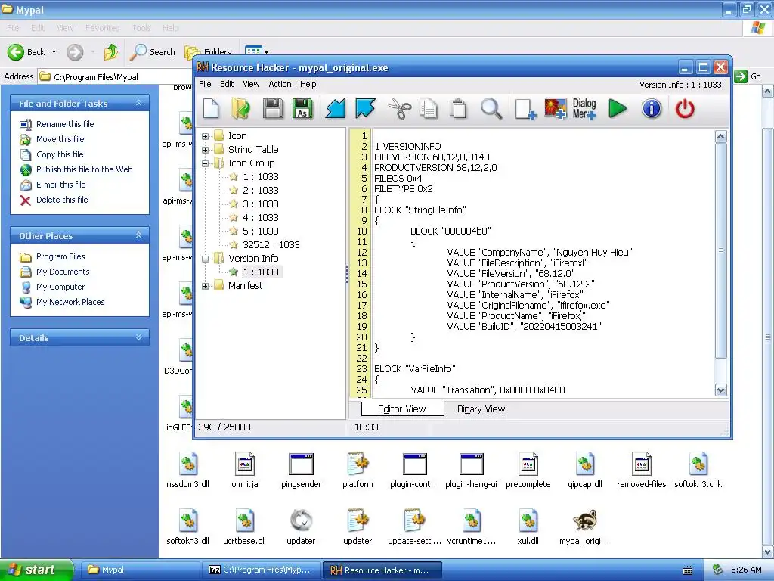Add a new blank resource icon

[x=525, y=109]
